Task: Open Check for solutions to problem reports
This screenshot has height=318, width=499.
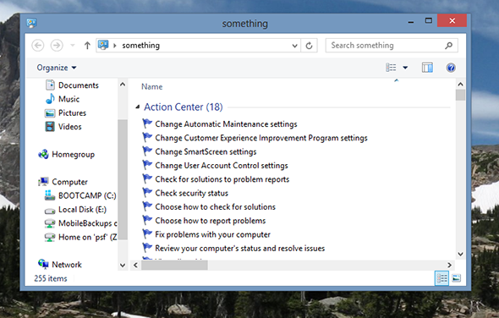Action: 222,179
